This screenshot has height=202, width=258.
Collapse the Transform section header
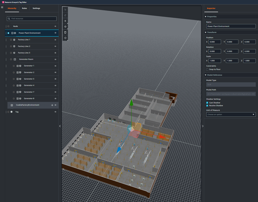212,32
